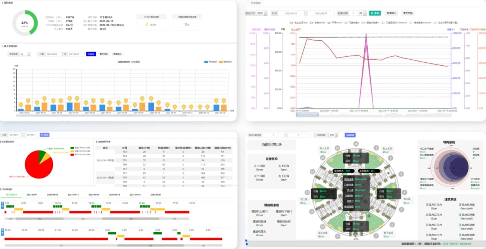Click the 查询 button above the pie chart
The height and width of the screenshot is (249, 486).
click(x=44, y=135)
